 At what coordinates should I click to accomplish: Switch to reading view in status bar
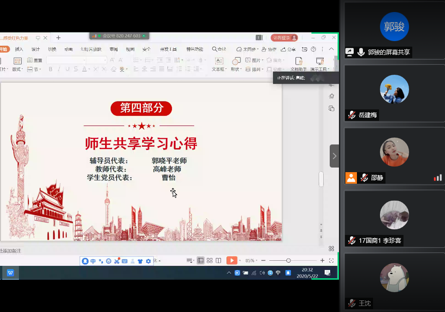[x=219, y=261]
